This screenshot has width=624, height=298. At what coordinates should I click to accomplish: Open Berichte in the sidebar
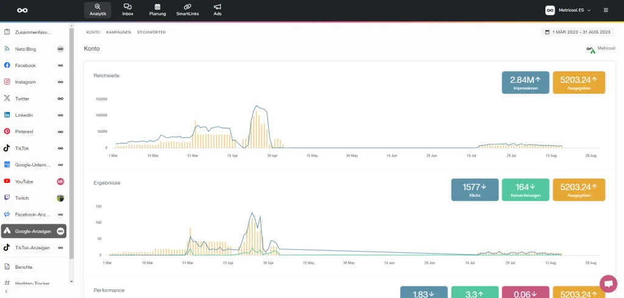[24, 267]
